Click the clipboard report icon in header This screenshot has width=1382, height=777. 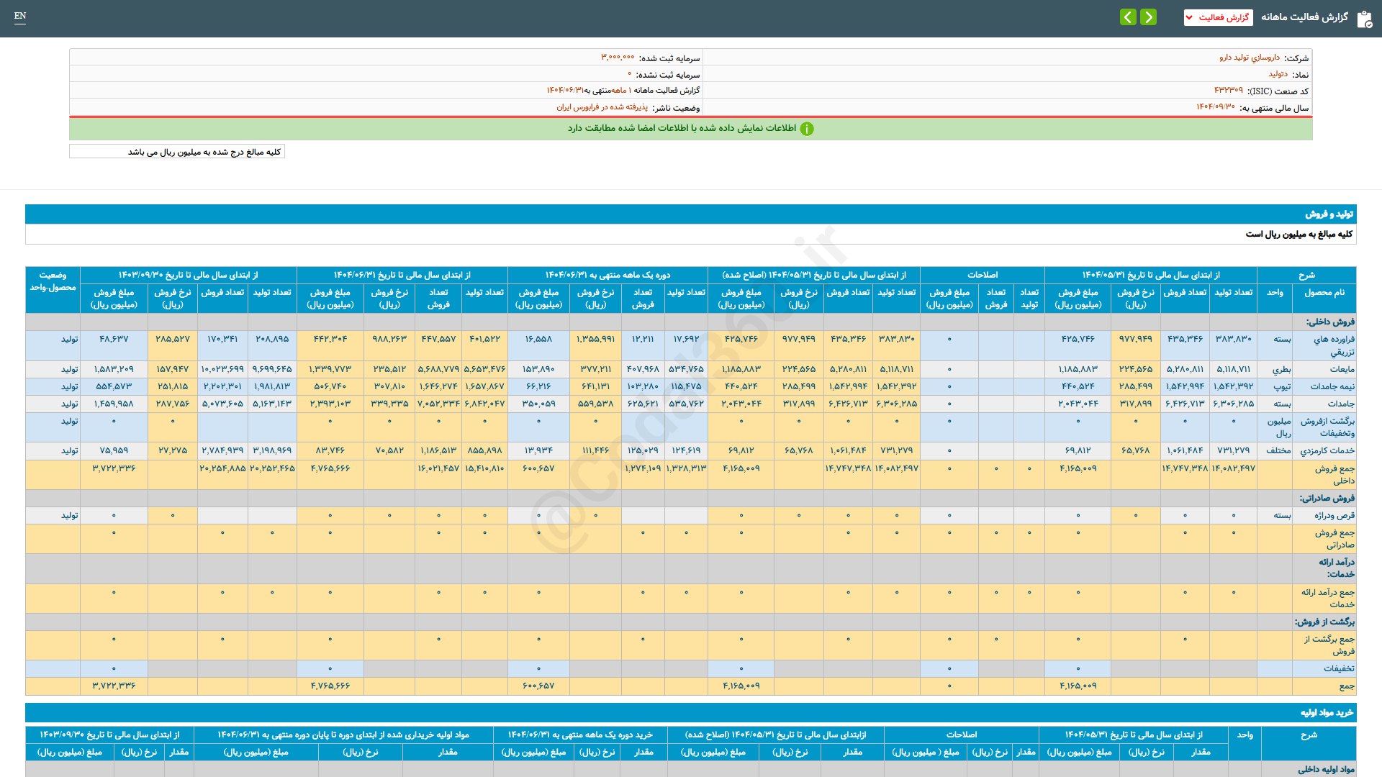tap(1364, 19)
